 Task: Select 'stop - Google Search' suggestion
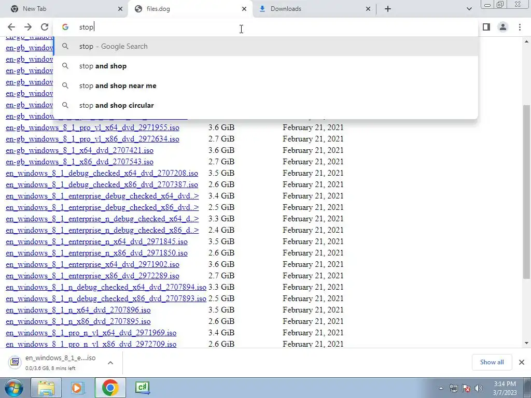(x=265, y=46)
